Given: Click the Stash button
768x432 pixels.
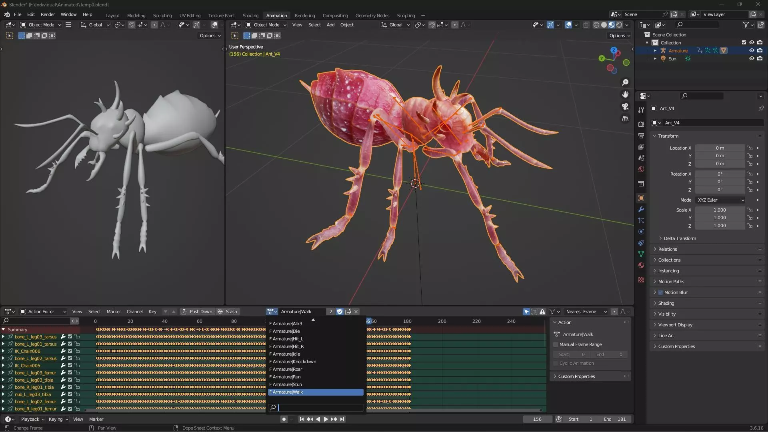Looking at the screenshot, I should click(x=228, y=312).
